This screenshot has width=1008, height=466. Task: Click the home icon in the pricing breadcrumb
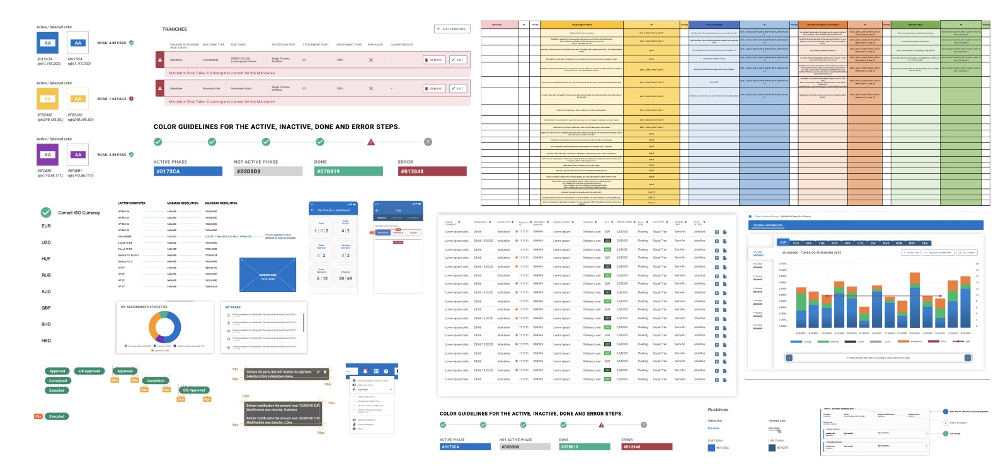(750, 216)
